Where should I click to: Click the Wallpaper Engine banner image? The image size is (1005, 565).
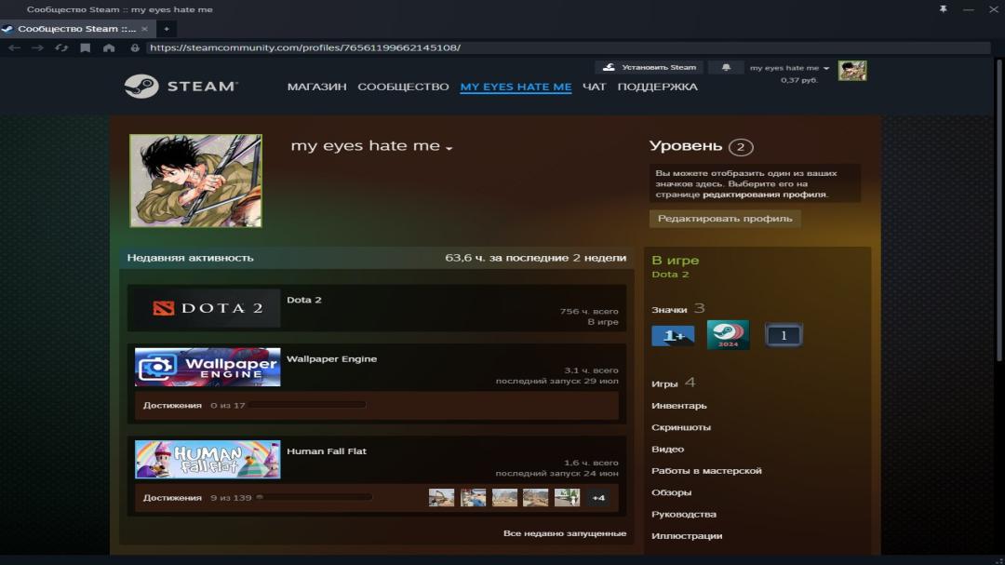tap(208, 367)
